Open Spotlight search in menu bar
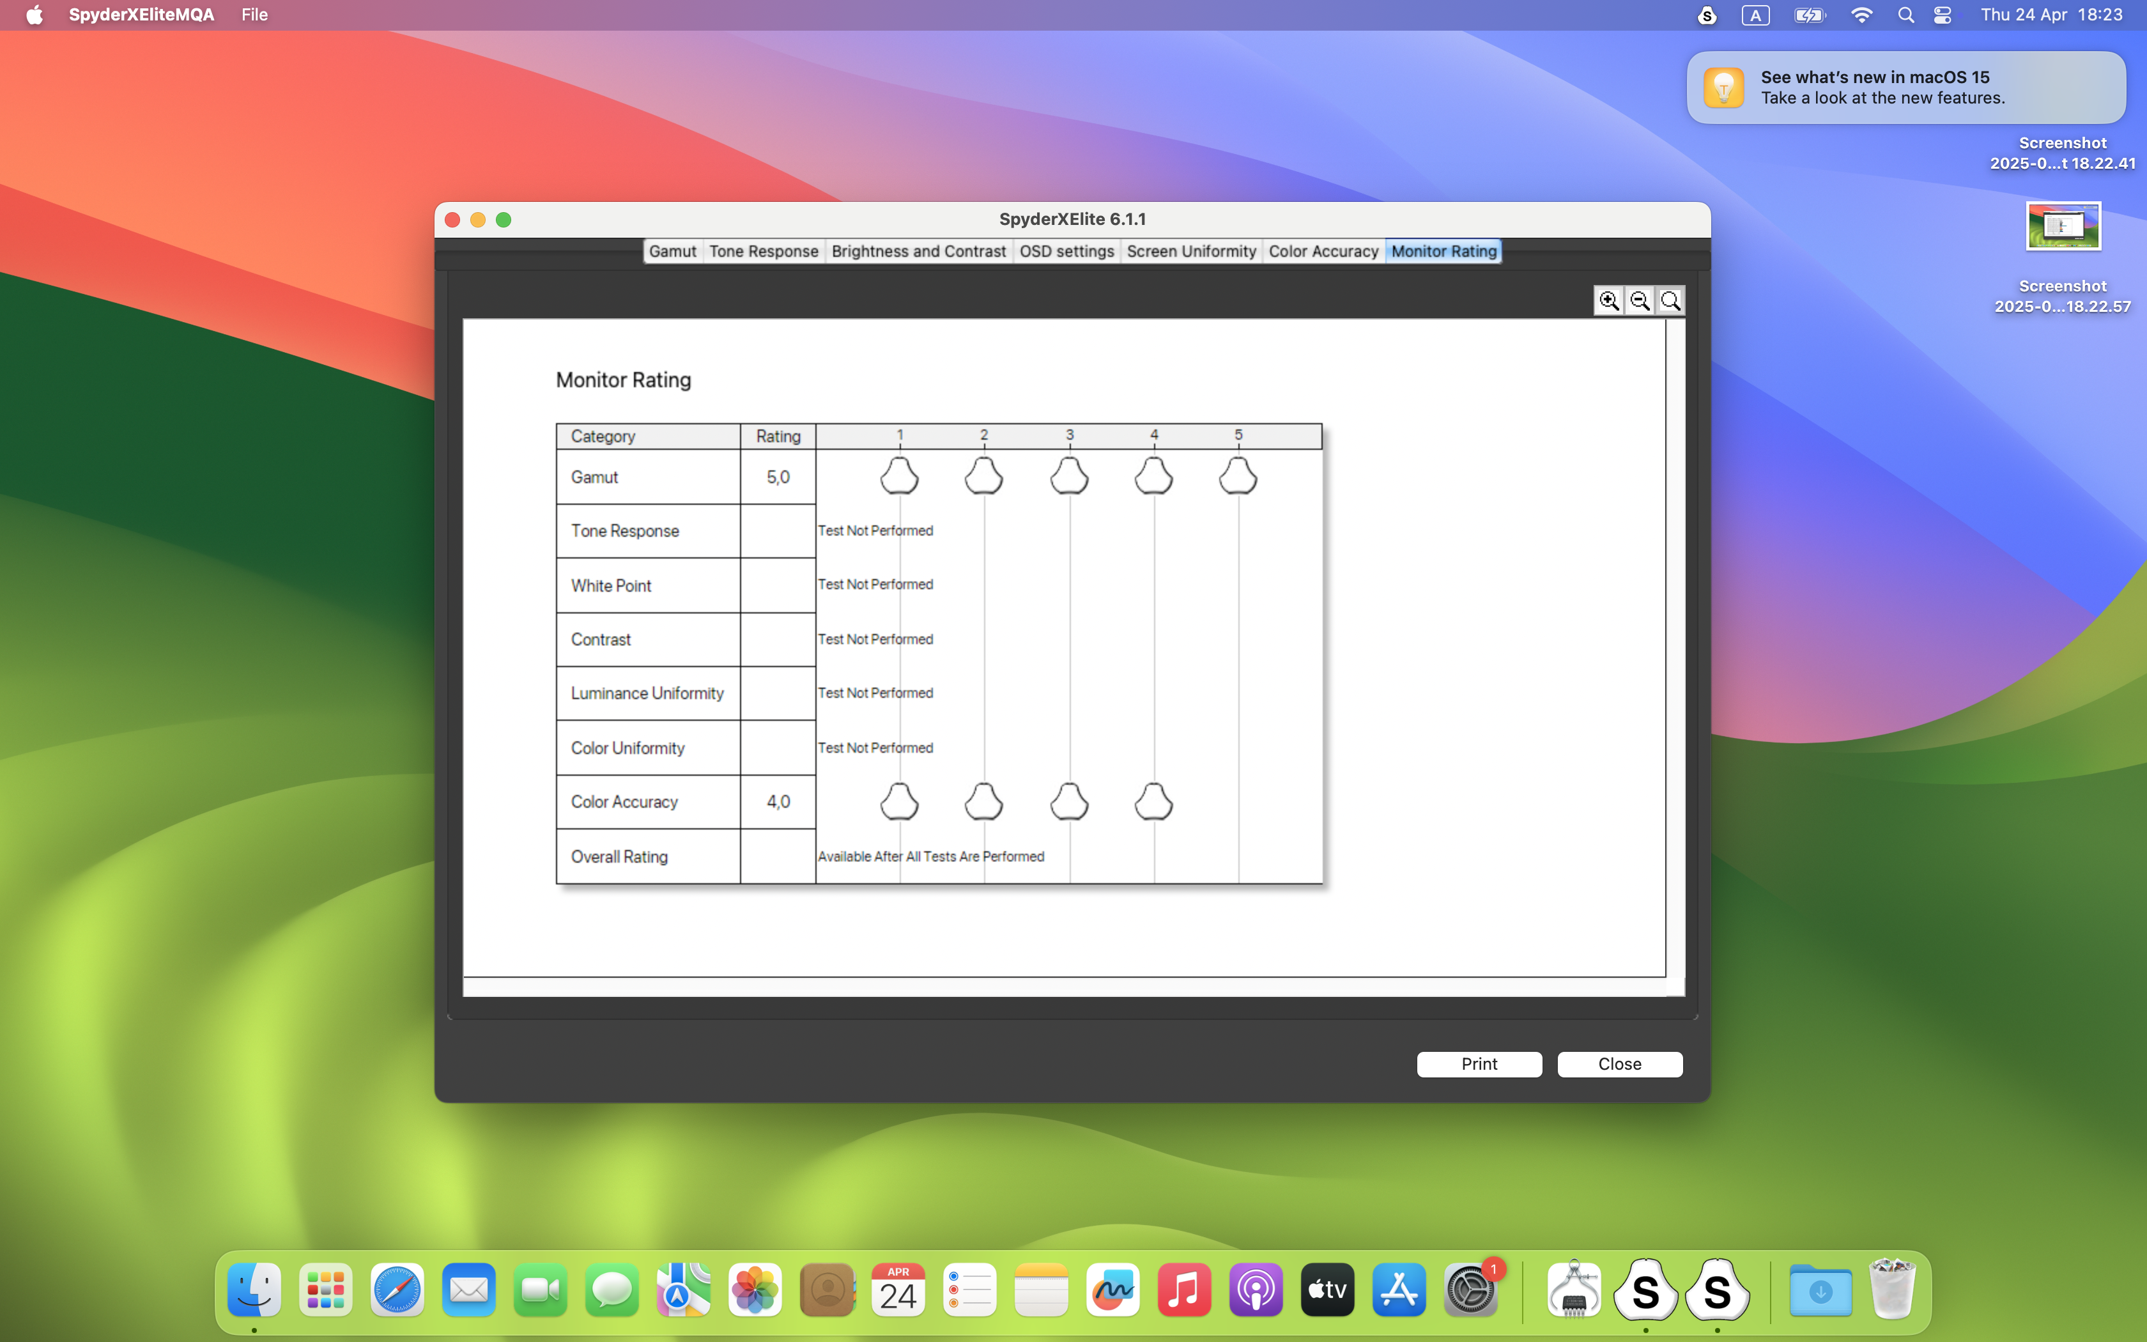The width and height of the screenshot is (2147, 1342). click(1905, 15)
